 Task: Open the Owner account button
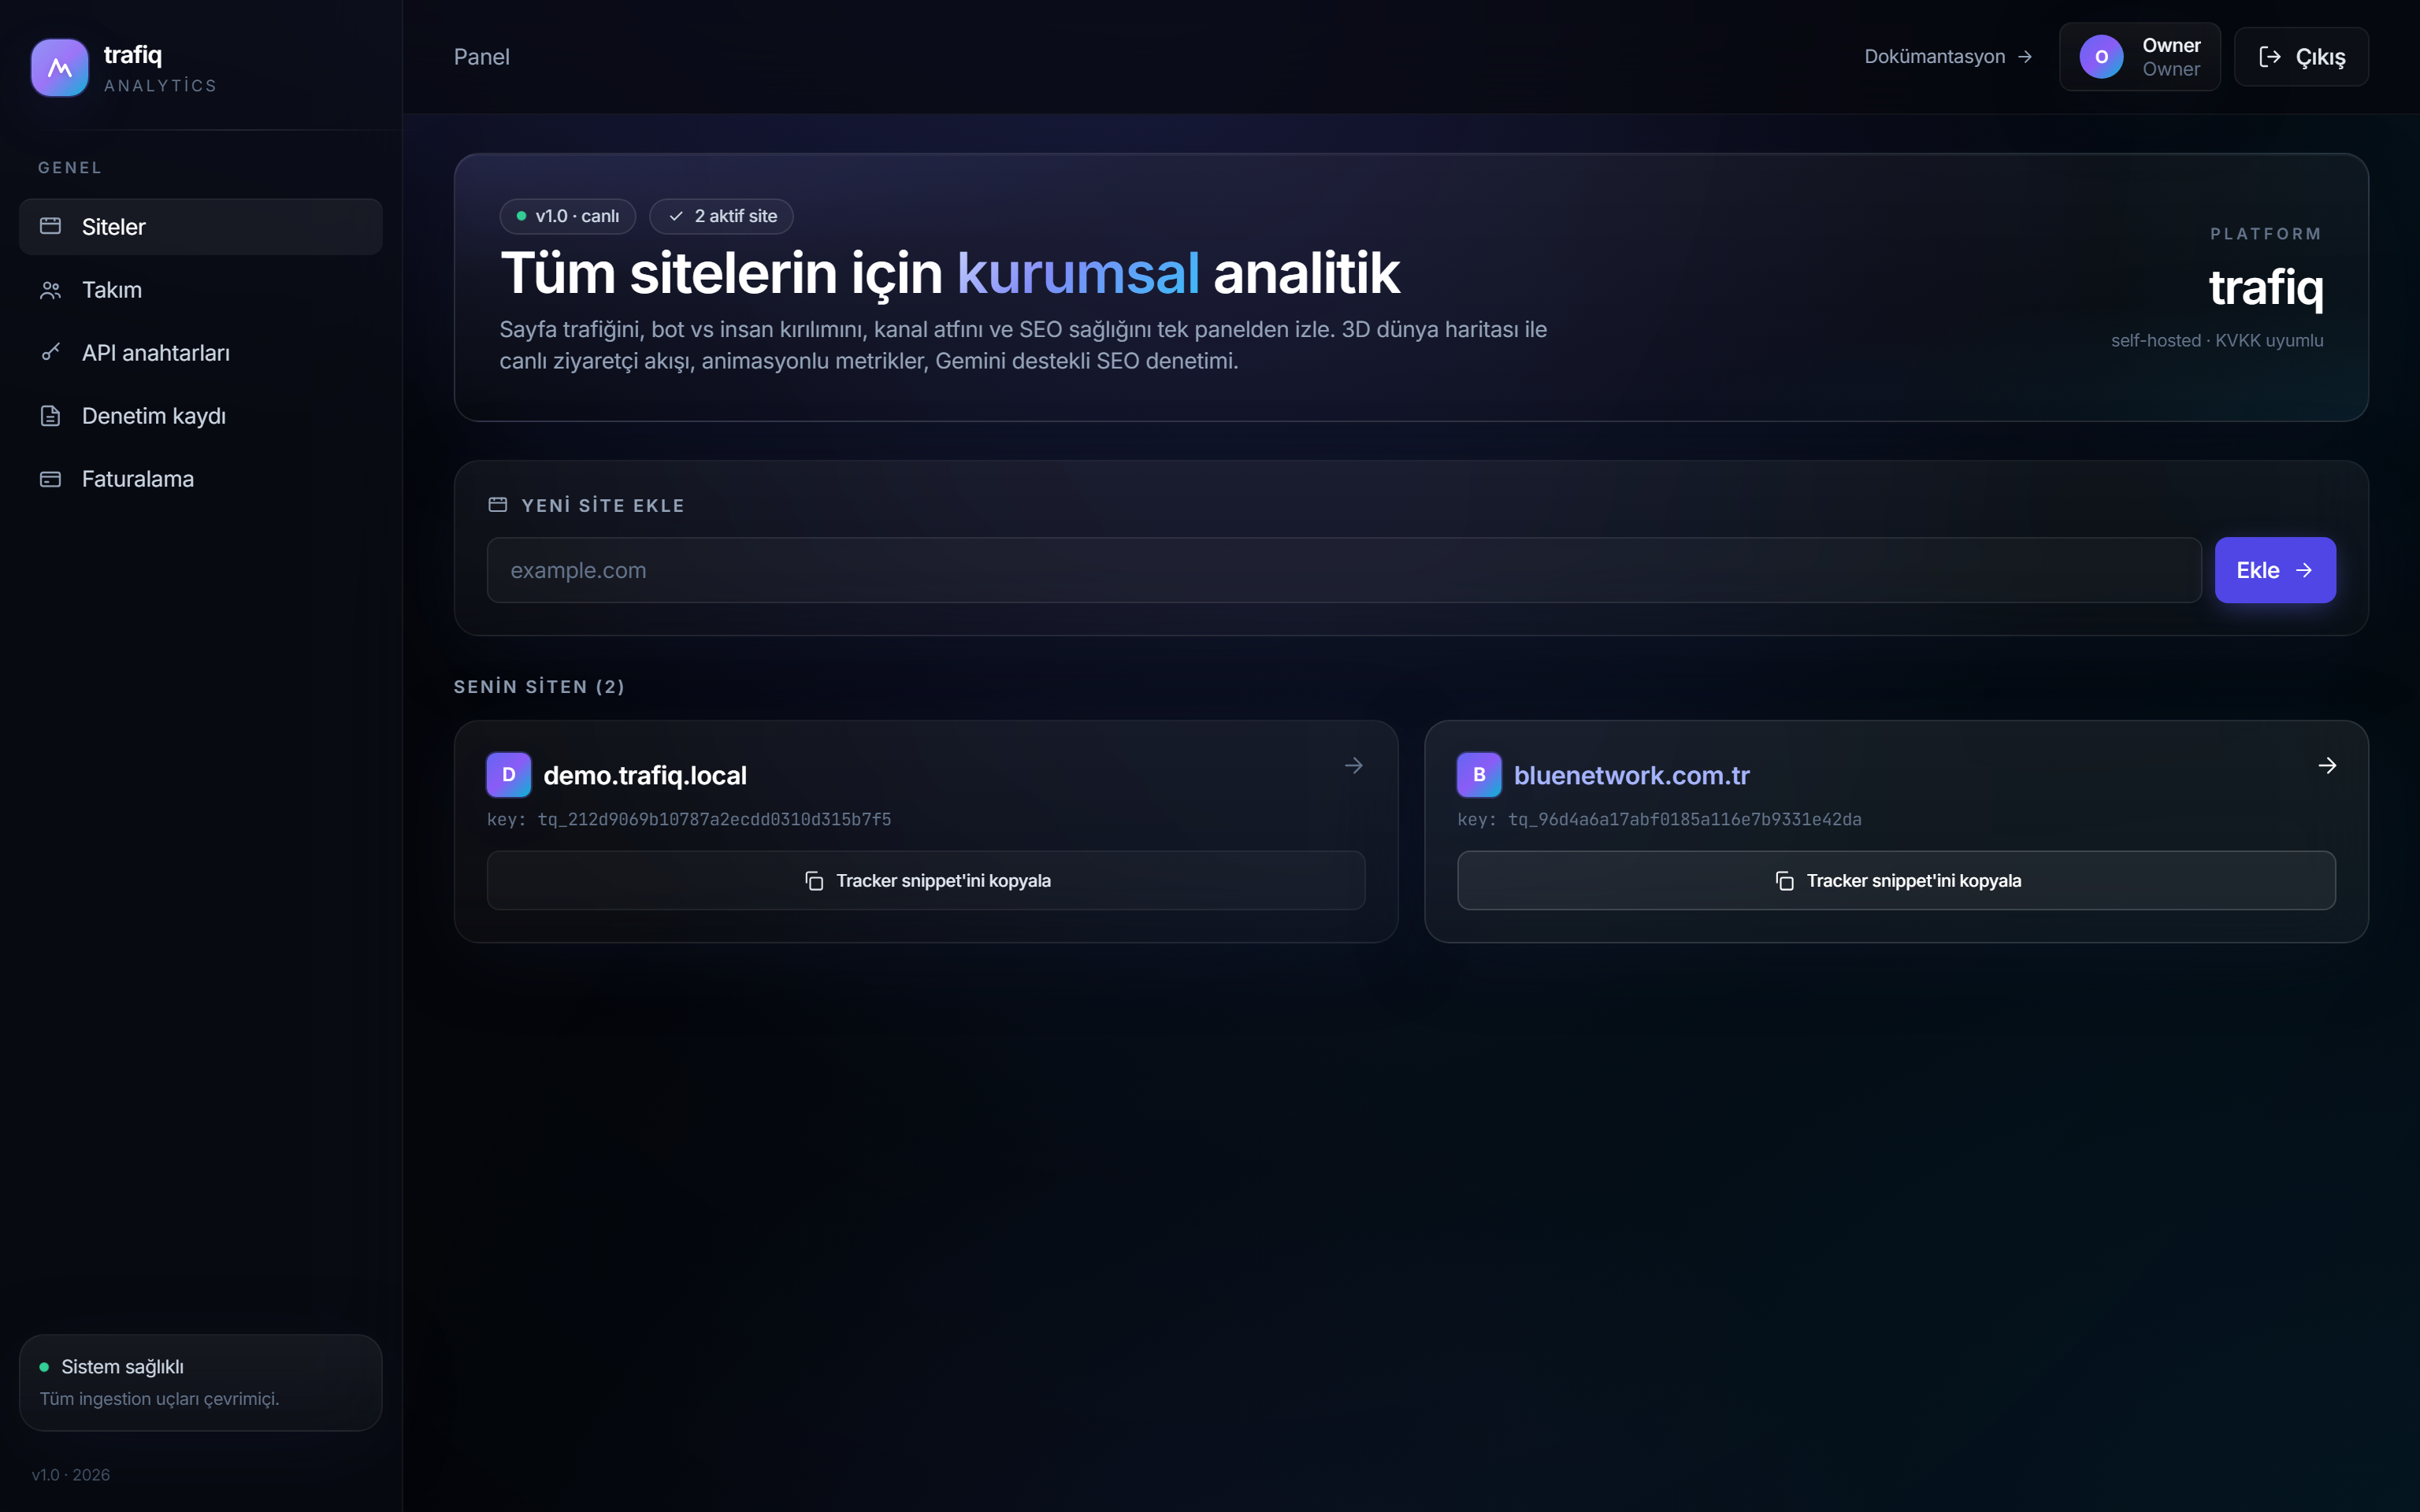pos(2140,57)
